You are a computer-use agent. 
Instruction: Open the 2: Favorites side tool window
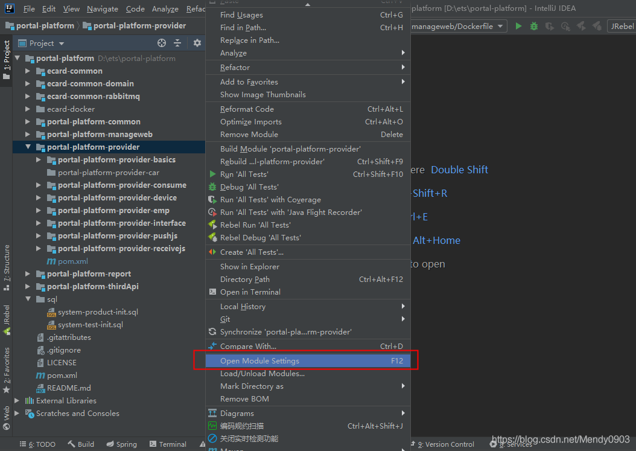(x=7, y=370)
